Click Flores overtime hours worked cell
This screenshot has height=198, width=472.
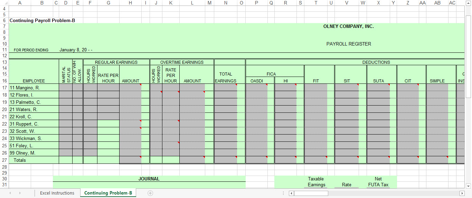pyautogui.click(x=156, y=95)
